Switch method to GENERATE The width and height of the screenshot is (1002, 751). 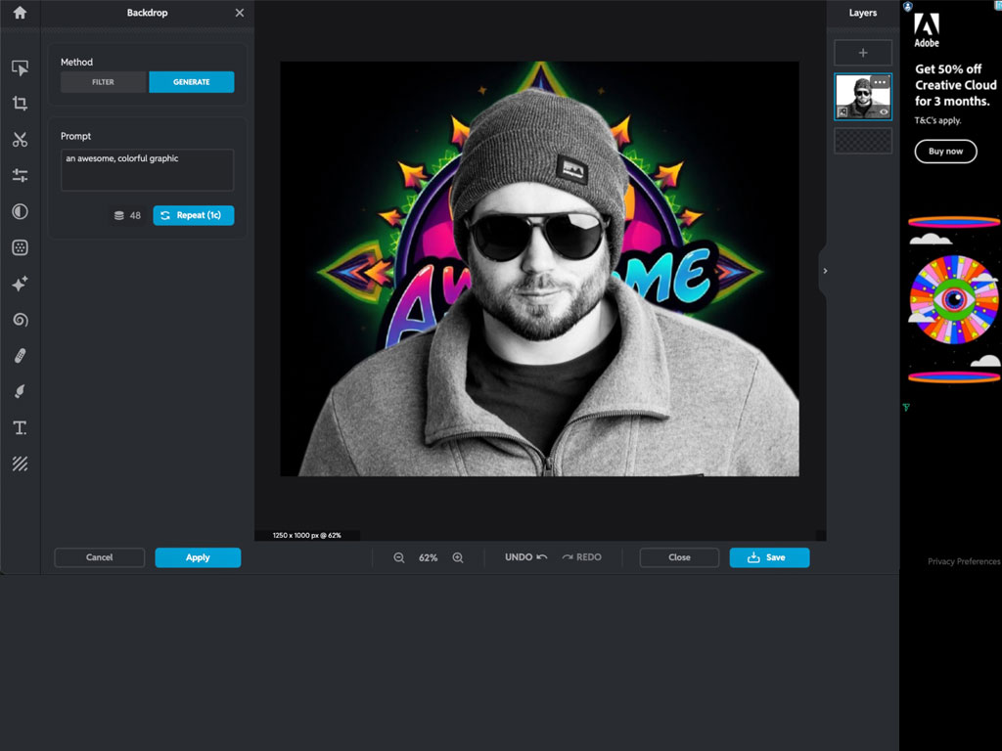coord(192,82)
